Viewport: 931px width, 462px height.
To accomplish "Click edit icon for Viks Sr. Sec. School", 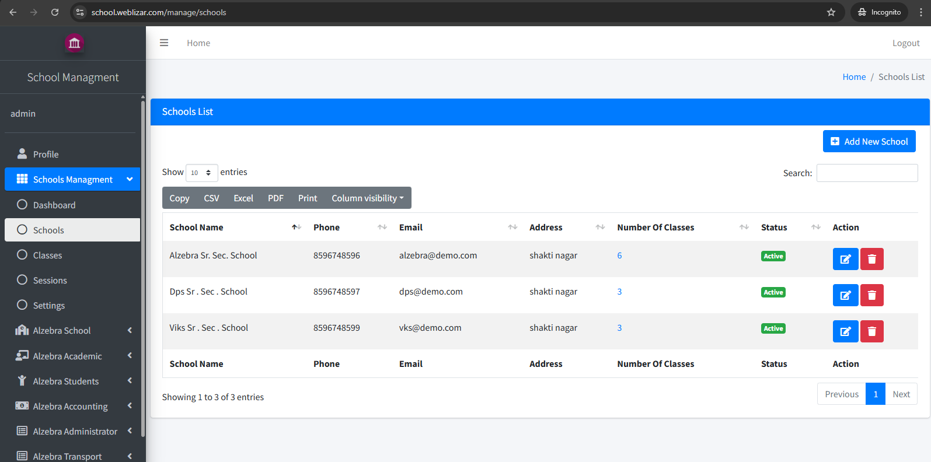I will (x=845, y=331).
